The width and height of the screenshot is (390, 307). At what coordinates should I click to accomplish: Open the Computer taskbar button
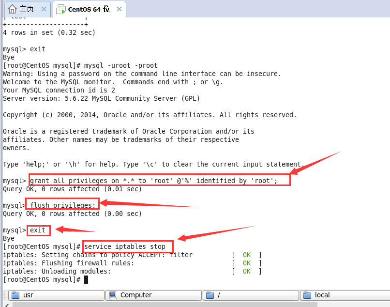[x=153, y=295]
